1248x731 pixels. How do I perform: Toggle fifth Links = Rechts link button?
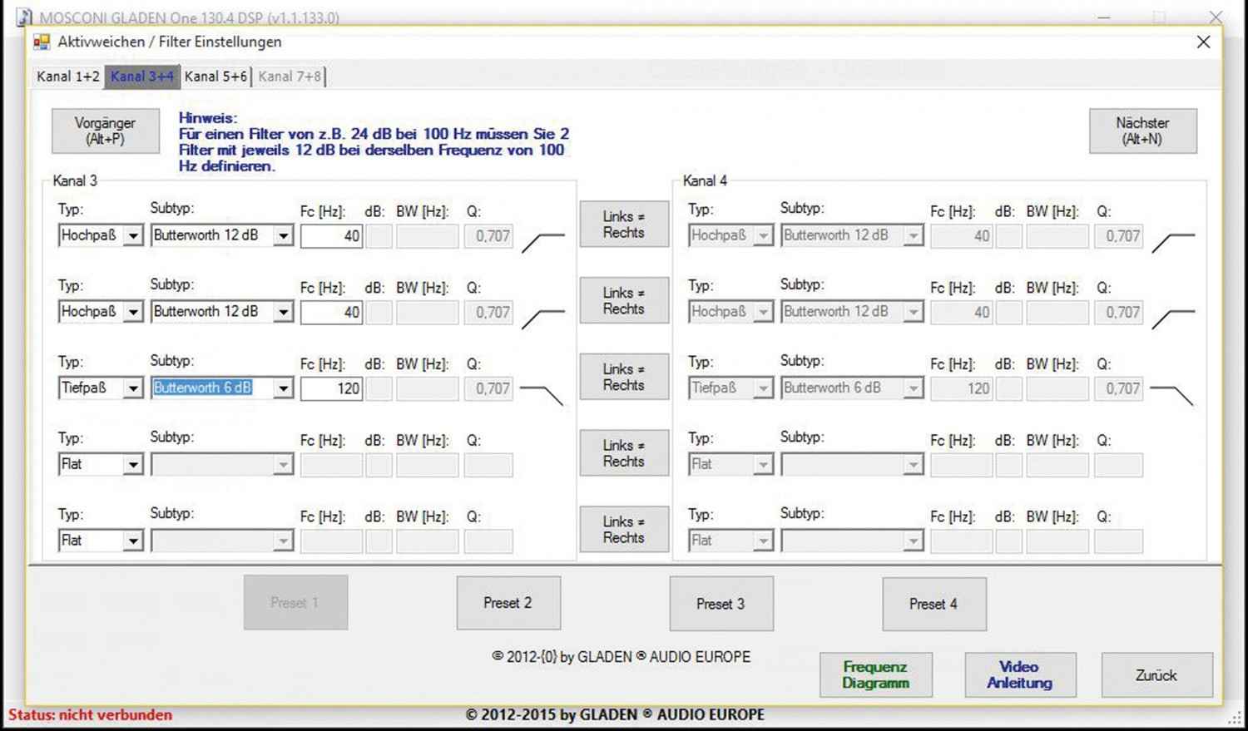click(624, 530)
